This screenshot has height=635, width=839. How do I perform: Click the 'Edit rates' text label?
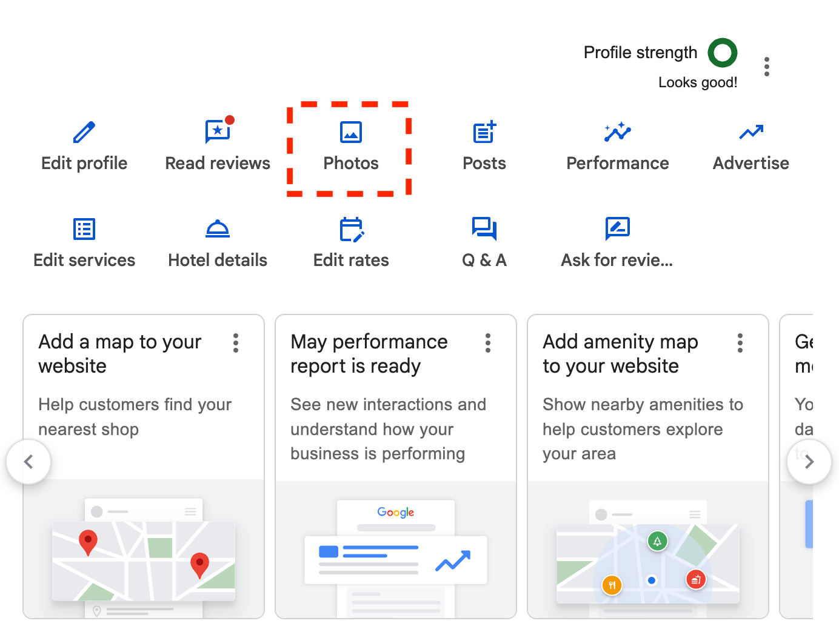(351, 260)
